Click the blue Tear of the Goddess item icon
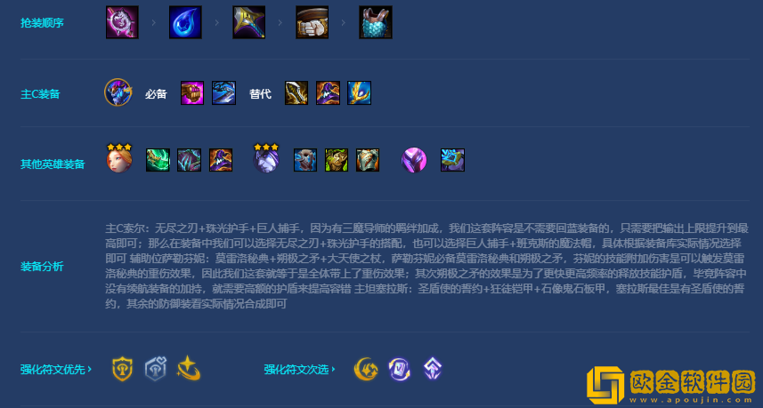Screen dimensions: 763x408 coord(185,22)
